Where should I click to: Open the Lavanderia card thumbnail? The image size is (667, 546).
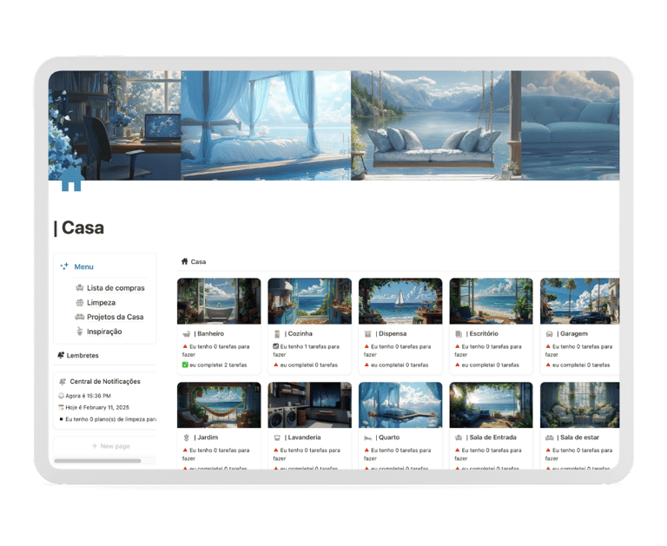(x=310, y=405)
